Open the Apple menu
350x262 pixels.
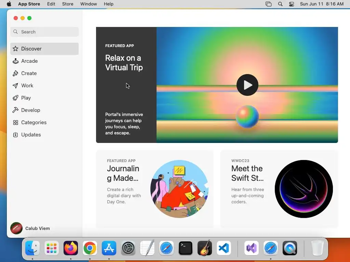click(x=9, y=4)
